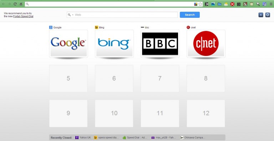Open the Chrome hamburger menu
Screen dimensions: 274x141
point(271,4)
